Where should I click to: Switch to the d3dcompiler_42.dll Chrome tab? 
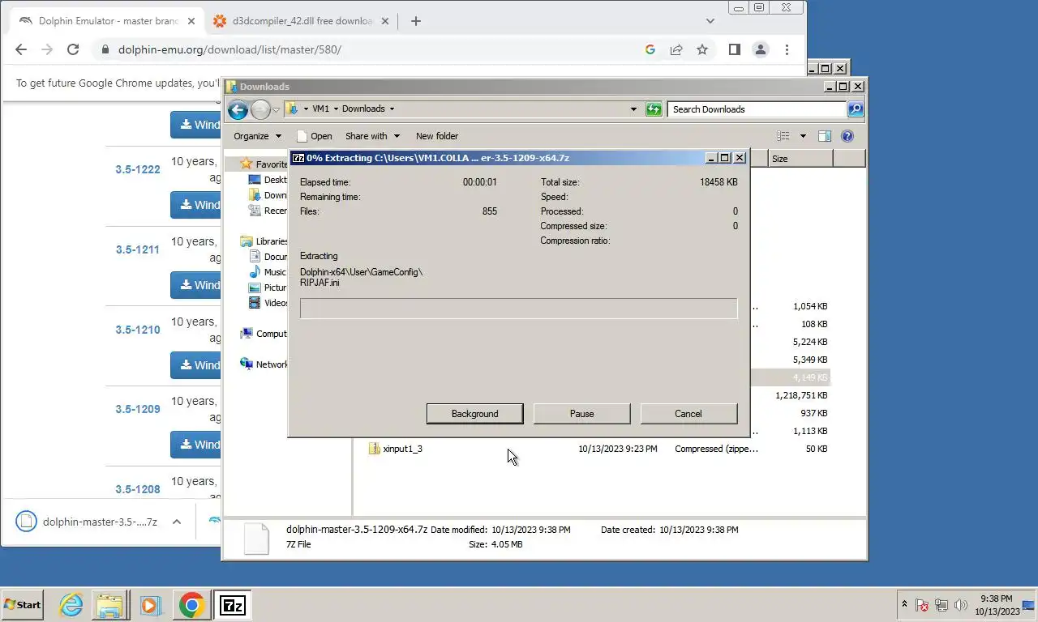[302, 21]
